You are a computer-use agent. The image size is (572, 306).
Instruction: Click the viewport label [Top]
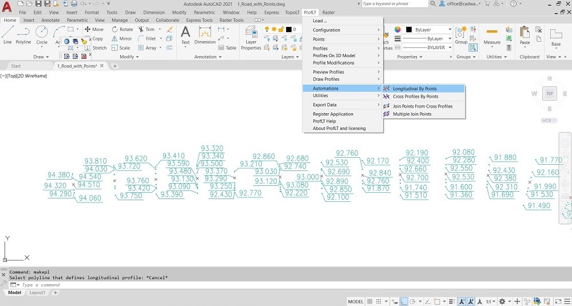coord(11,76)
